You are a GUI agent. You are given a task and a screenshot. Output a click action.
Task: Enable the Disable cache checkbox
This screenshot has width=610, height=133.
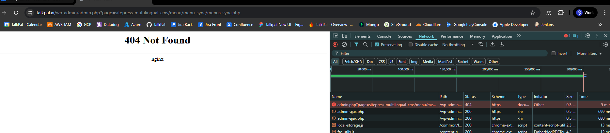pos(411,45)
